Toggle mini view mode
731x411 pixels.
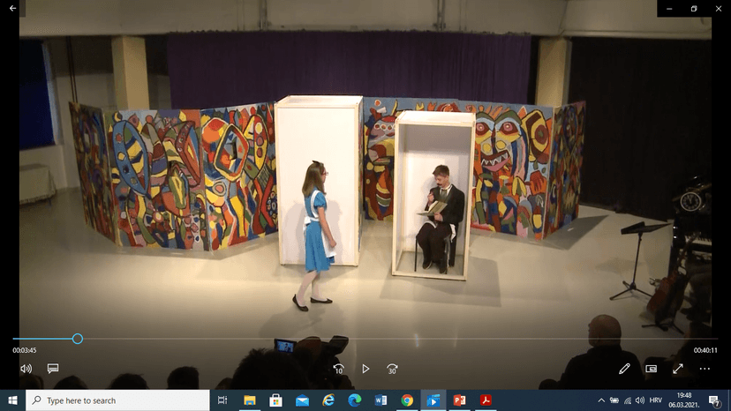coord(652,369)
